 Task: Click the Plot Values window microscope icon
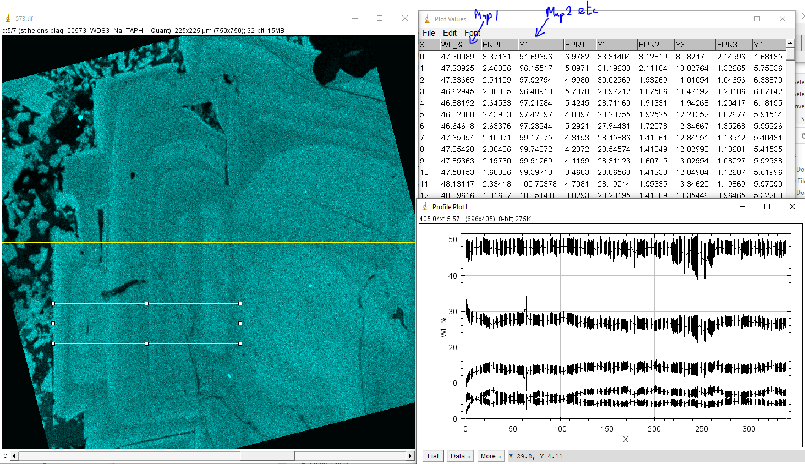coord(427,19)
